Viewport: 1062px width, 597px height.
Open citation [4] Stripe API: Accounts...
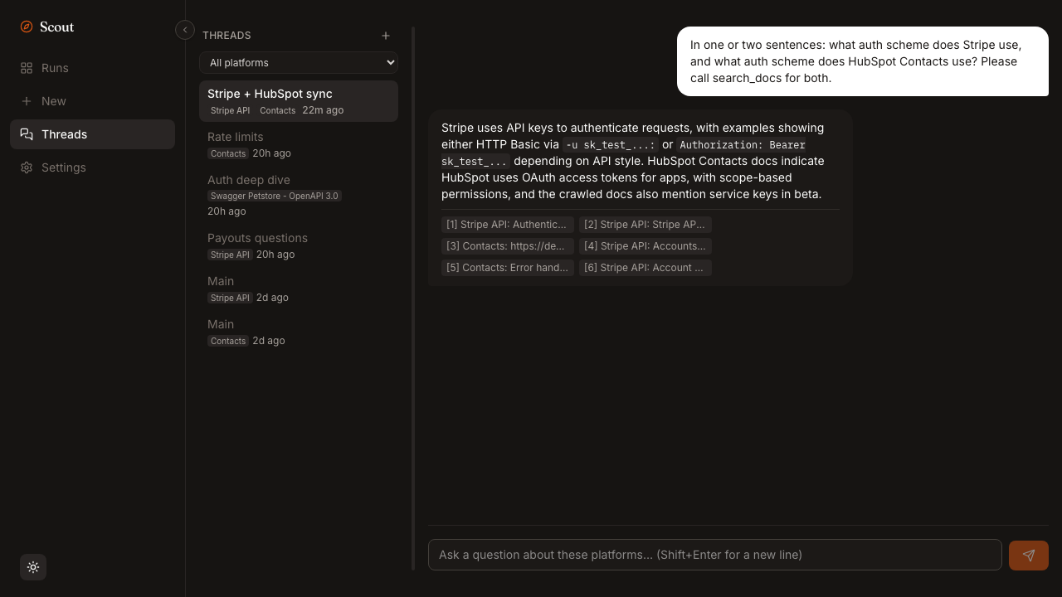pos(645,246)
